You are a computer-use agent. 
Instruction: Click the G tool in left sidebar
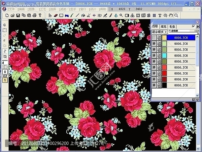click(x=5, y=25)
